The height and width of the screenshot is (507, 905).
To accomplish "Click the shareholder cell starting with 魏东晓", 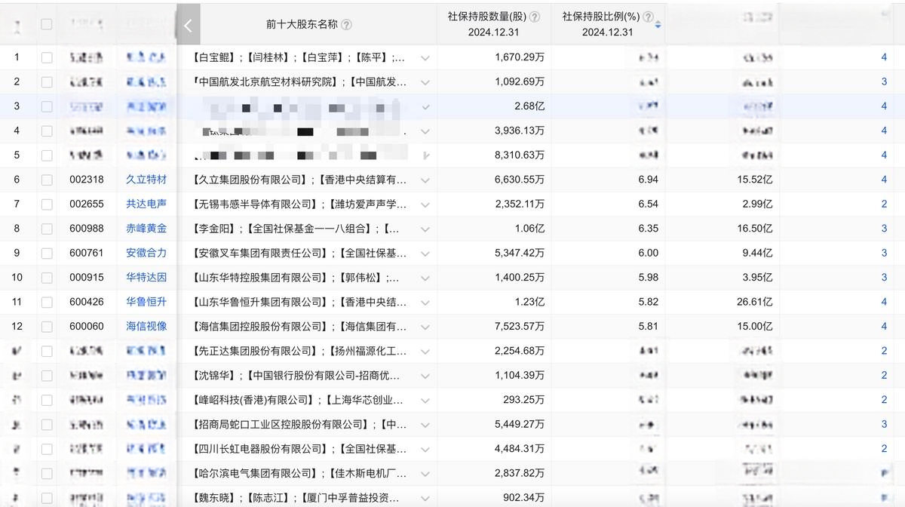I will coord(296,498).
